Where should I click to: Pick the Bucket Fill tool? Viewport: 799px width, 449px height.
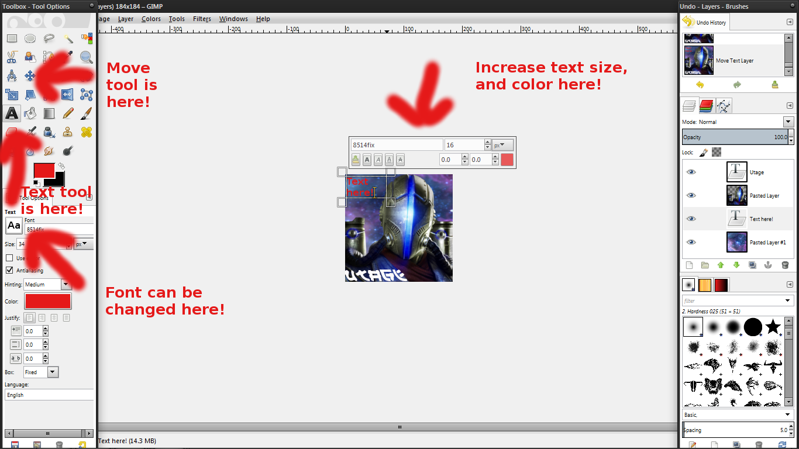[30, 113]
